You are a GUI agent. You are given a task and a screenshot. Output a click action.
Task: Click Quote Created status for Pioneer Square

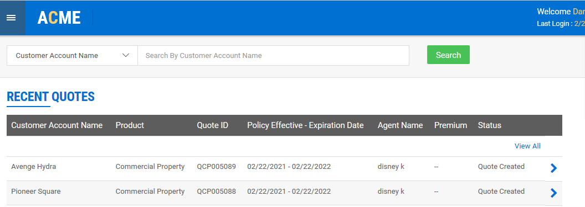click(x=501, y=192)
